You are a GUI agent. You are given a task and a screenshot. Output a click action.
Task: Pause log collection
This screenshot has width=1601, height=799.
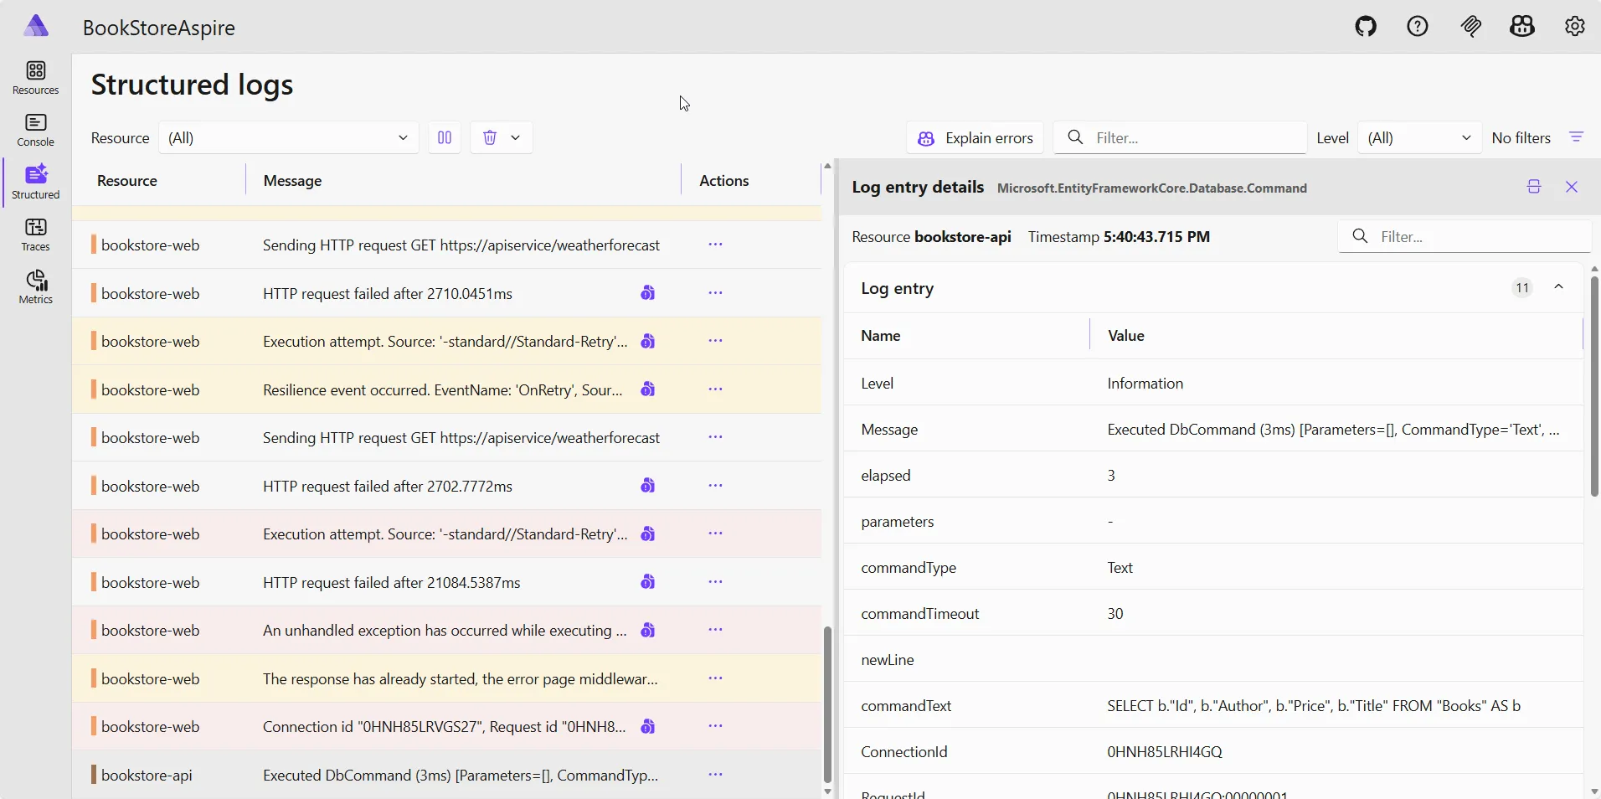coord(444,138)
